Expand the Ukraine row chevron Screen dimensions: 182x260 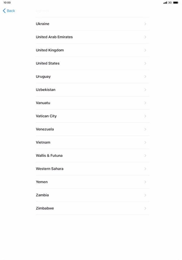coord(146,24)
